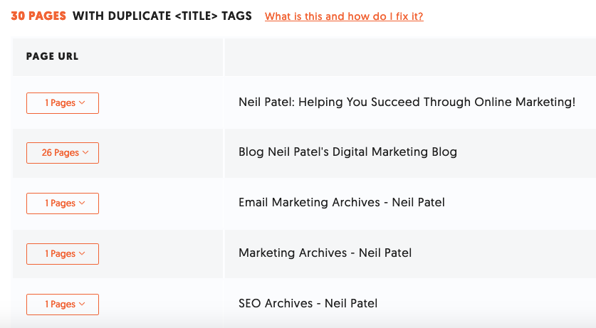
Task: Select the 'SEO Archives - Neil Patel' title
Action: pos(308,303)
